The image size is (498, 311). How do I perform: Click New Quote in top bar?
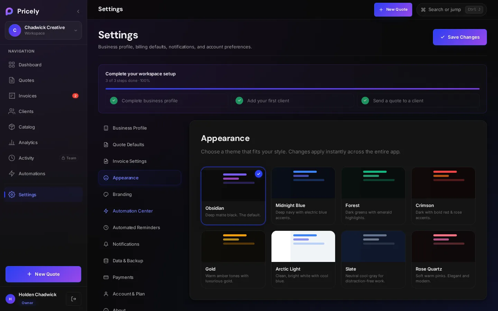pyautogui.click(x=393, y=10)
